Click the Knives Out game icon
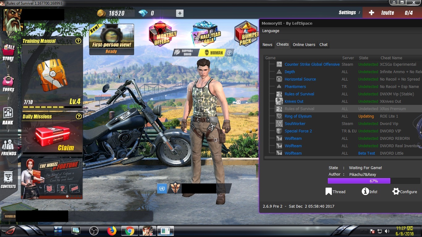Image resolution: width=422 pixels, height=237 pixels. (x=279, y=102)
